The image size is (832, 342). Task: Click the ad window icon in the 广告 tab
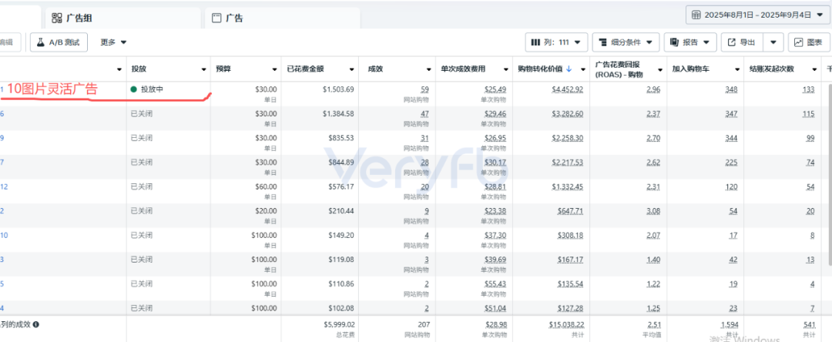pyautogui.click(x=216, y=18)
